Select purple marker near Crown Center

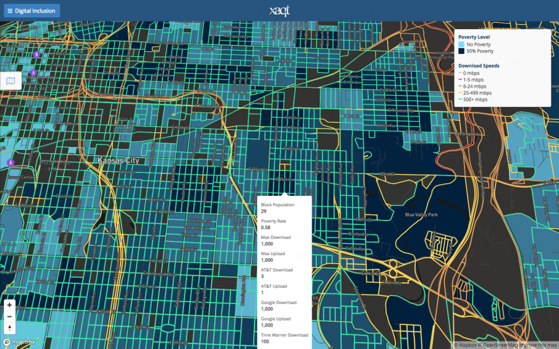pyautogui.click(x=11, y=163)
